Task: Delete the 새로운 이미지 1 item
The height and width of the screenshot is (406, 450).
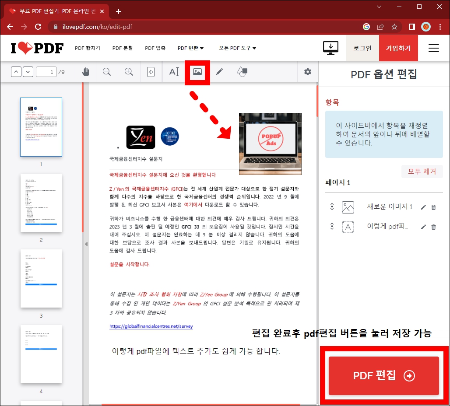Action: [433, 206]
